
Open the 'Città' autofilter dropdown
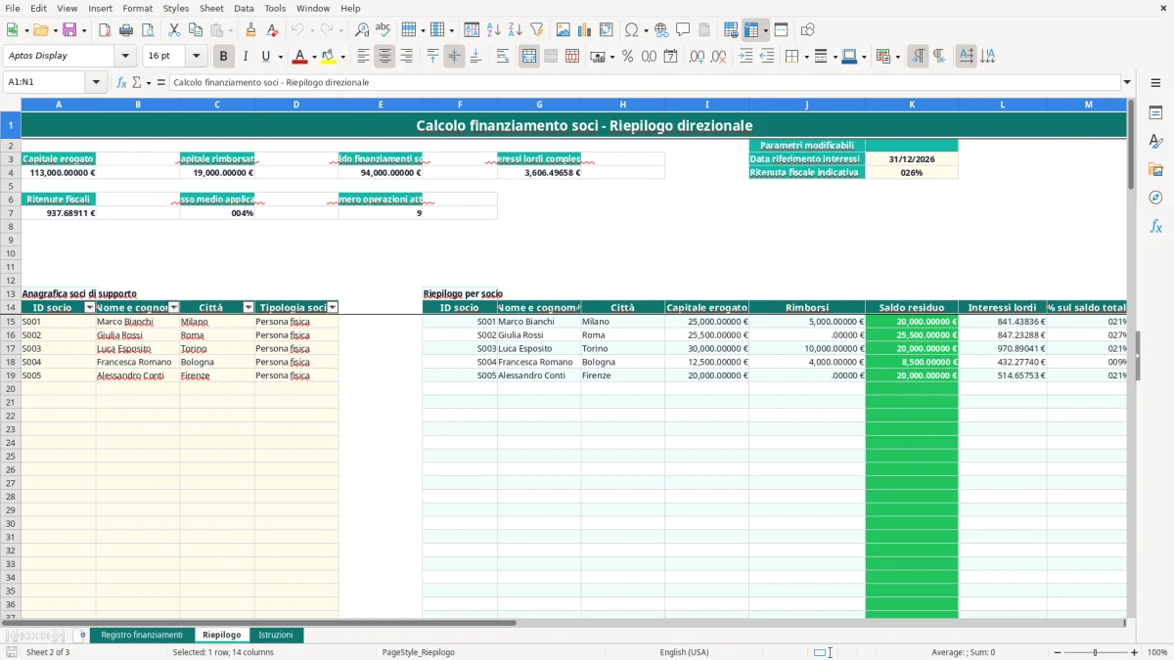click(x=248, y=307)
